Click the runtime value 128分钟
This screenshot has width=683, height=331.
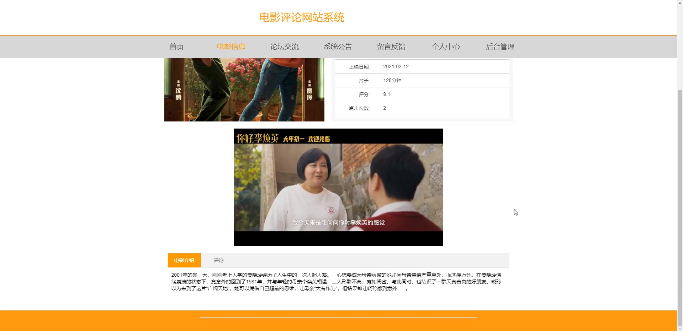pyautogui.click(x=392, y=80)
